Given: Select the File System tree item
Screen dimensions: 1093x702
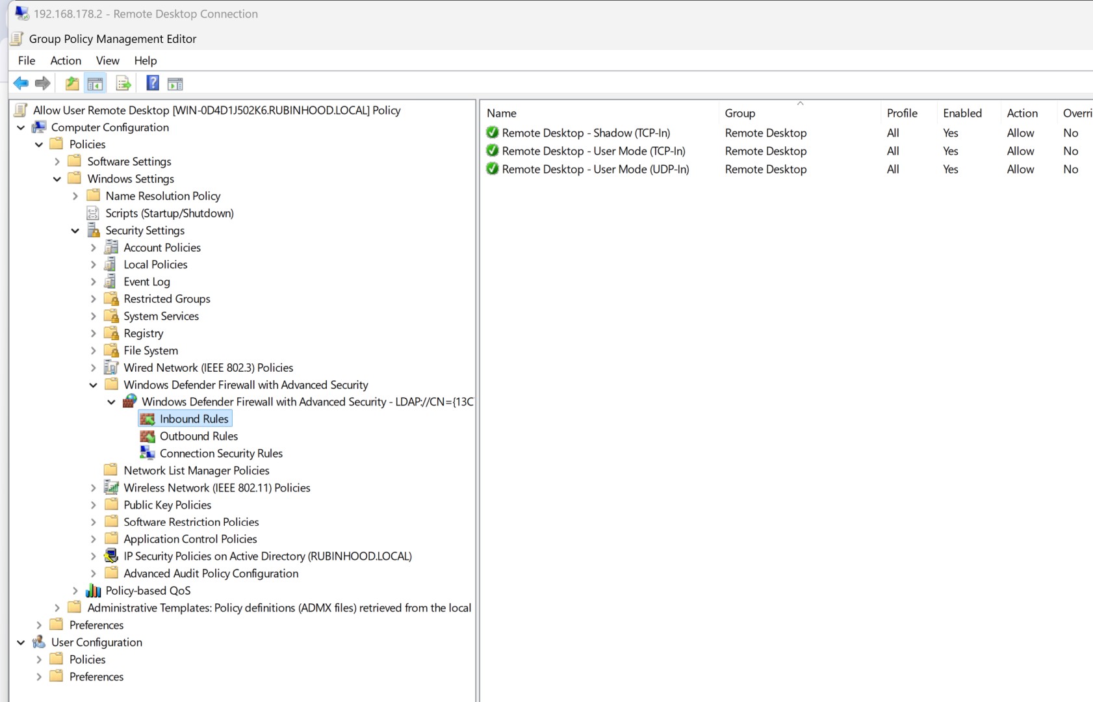Looking at the screenshot, I should (x=151, y=351).
